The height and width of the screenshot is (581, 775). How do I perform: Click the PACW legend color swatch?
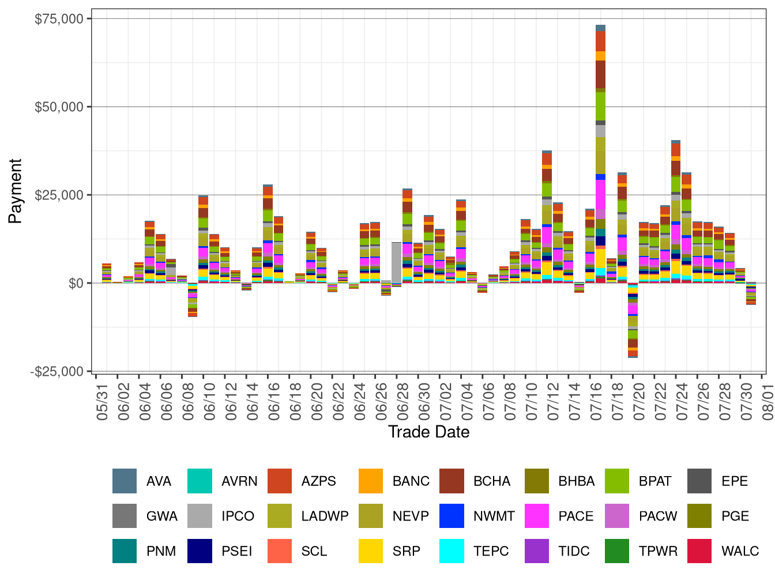click(617, 516)
